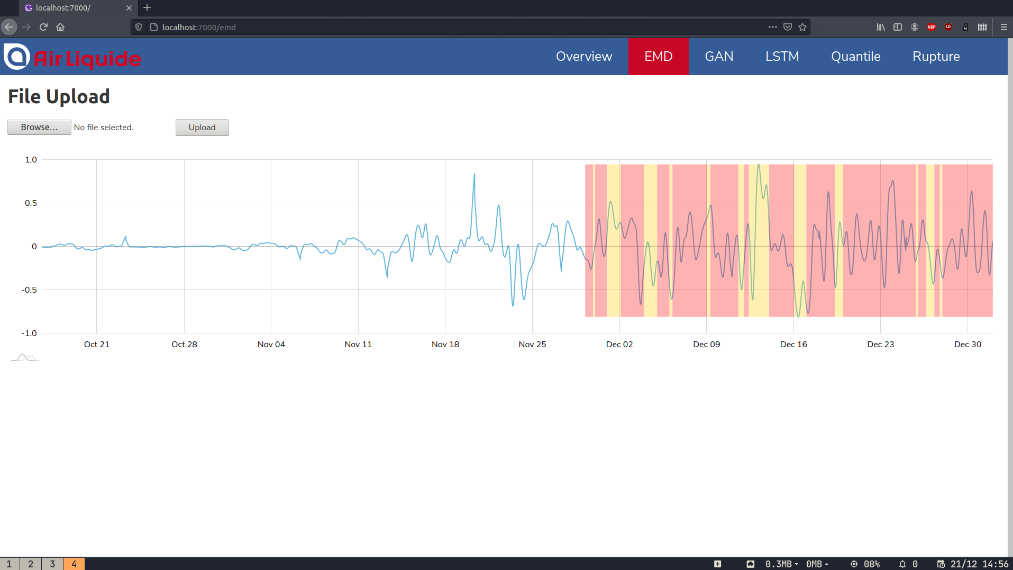Click the 'Oct 28' axis label
Screen dimensions: 1013x570
point(184,344)
